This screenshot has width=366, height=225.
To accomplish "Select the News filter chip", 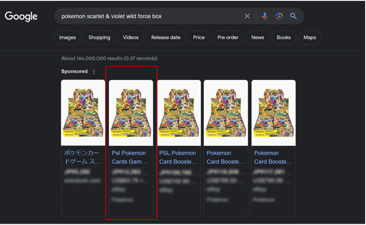I will point(258,38).
